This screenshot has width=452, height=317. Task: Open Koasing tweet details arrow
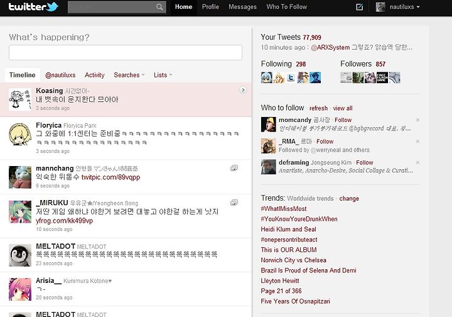(x=243, y=90)
